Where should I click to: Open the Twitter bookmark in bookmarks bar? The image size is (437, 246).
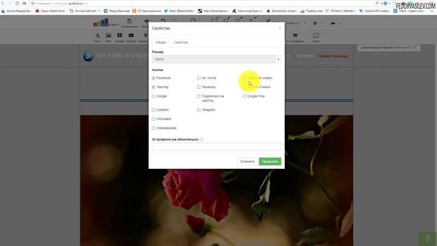click(x=178, y=11)
